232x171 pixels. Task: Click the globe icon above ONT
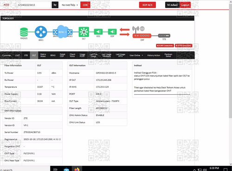pyautogui.click(x=142, y=29)
